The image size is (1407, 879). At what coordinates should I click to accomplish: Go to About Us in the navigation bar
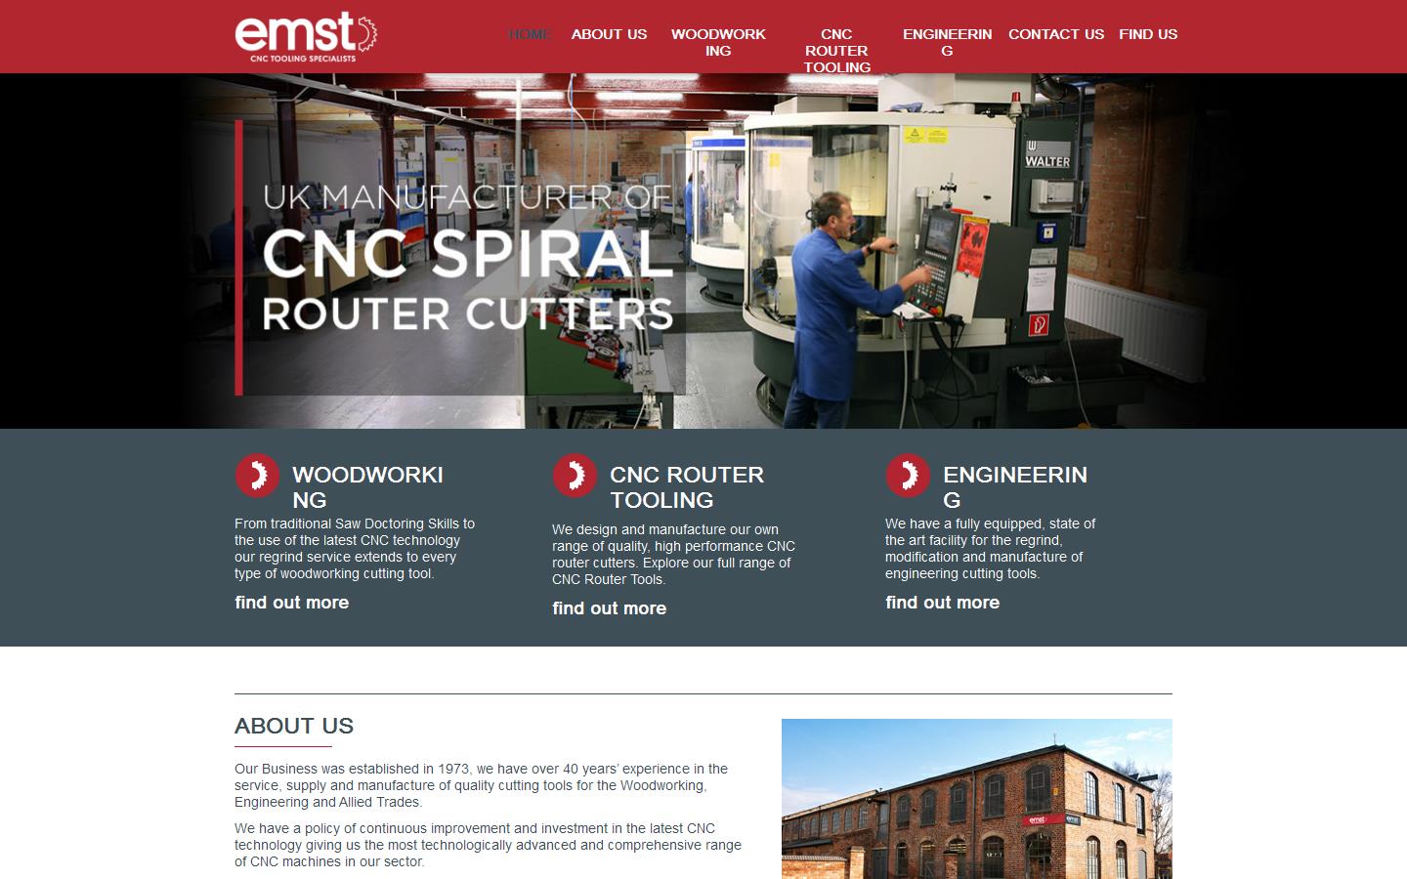coord(609,34)
